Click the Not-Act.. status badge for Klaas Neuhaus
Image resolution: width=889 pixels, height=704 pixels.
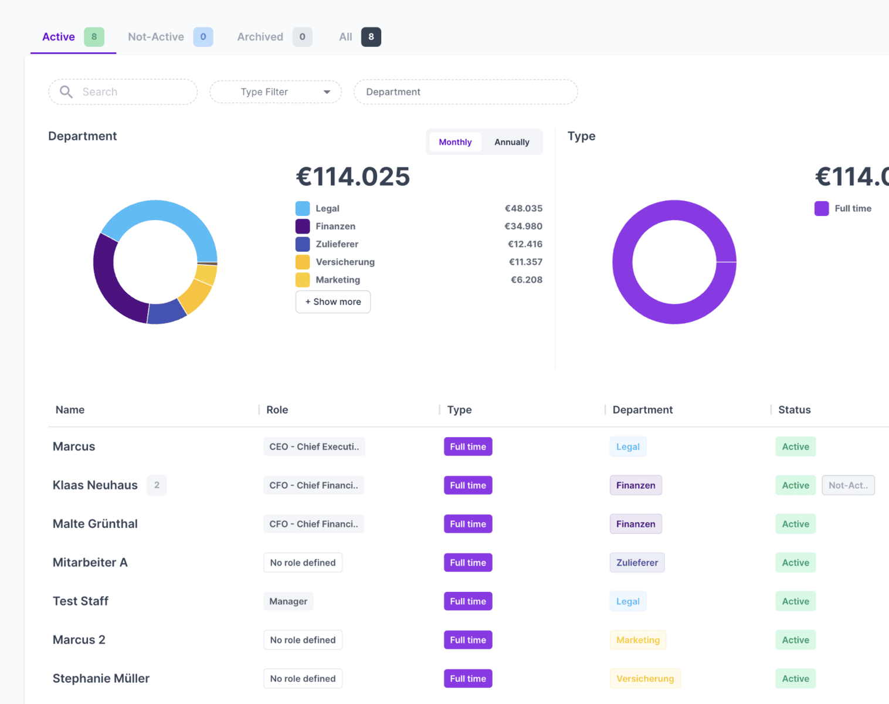[x=848, y=485]
